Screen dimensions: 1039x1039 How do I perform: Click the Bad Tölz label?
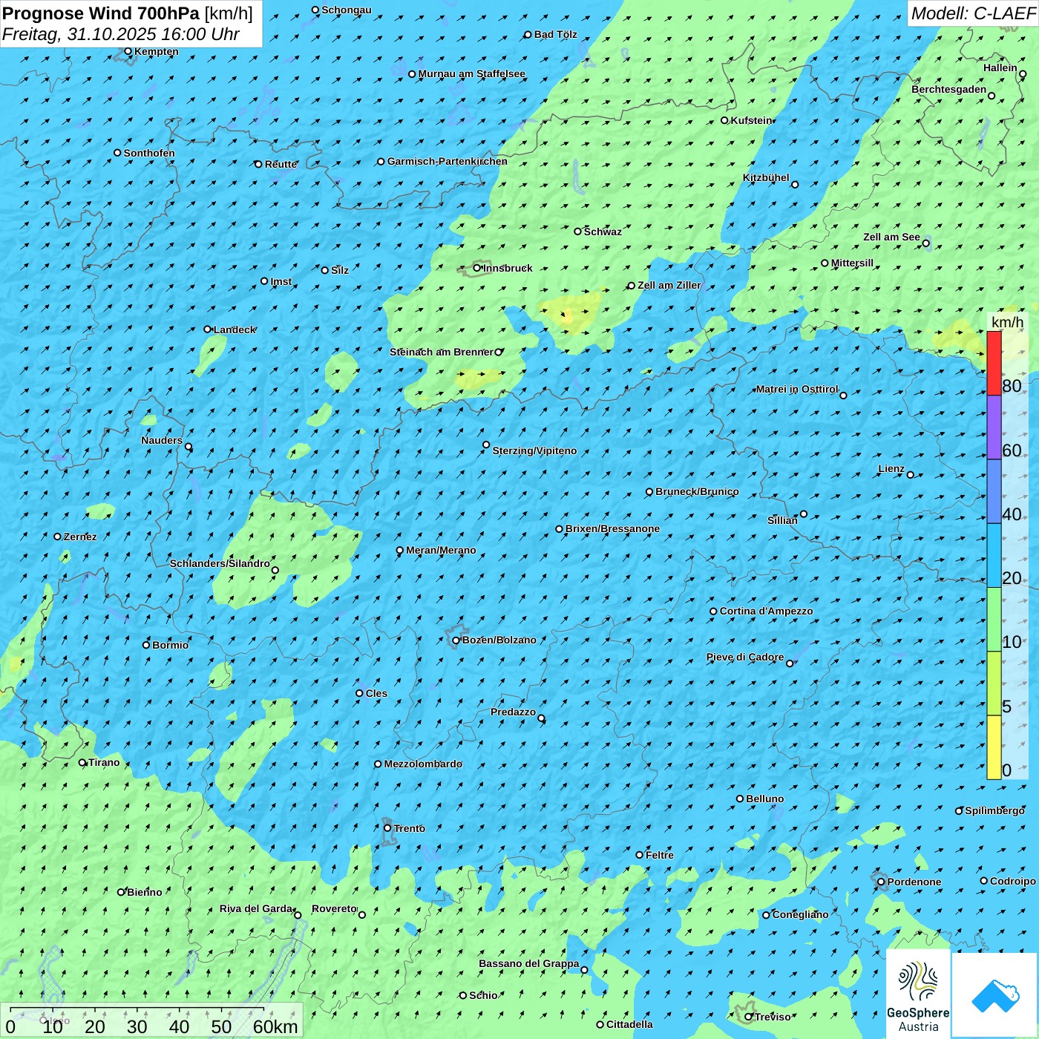click(556, 34)
